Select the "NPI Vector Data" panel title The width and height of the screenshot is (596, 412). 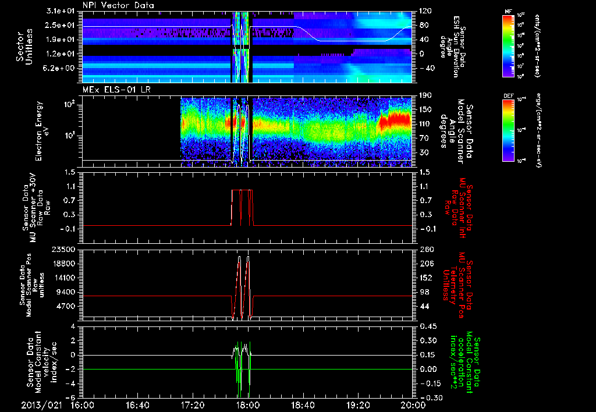(119, 5)
